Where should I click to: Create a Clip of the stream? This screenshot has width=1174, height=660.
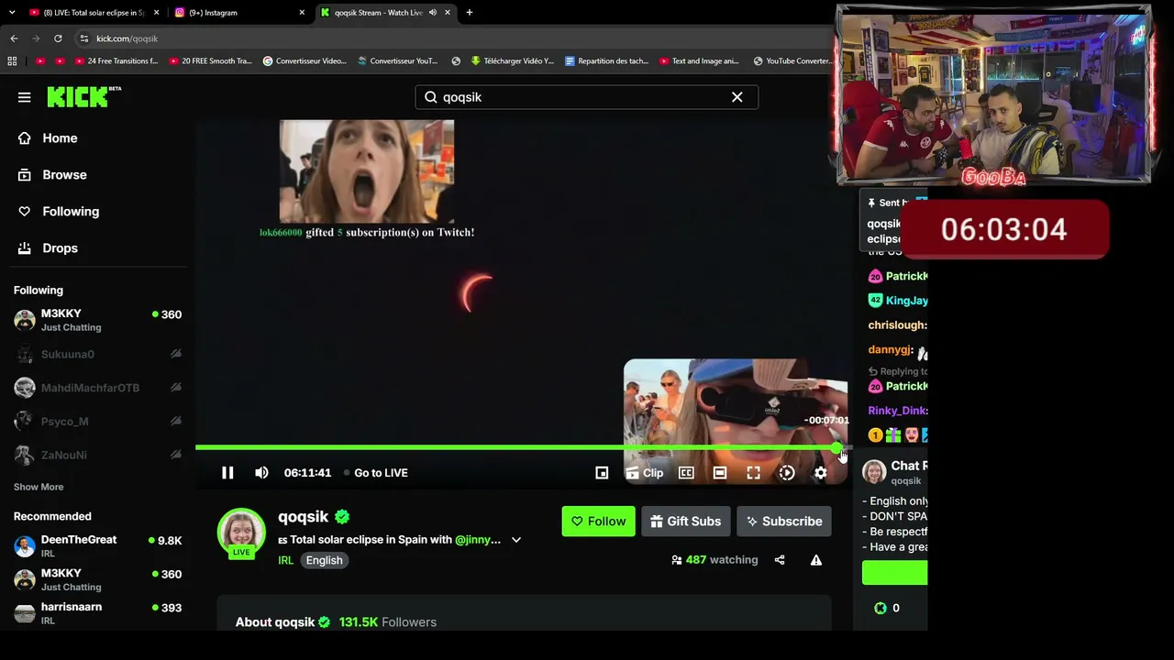(645, 473)
